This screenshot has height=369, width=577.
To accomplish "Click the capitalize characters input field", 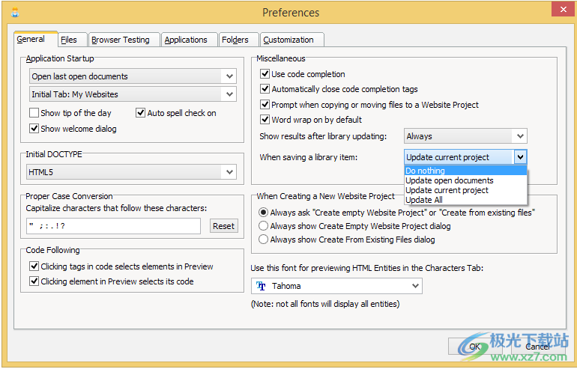I will [x=113, y=226].
